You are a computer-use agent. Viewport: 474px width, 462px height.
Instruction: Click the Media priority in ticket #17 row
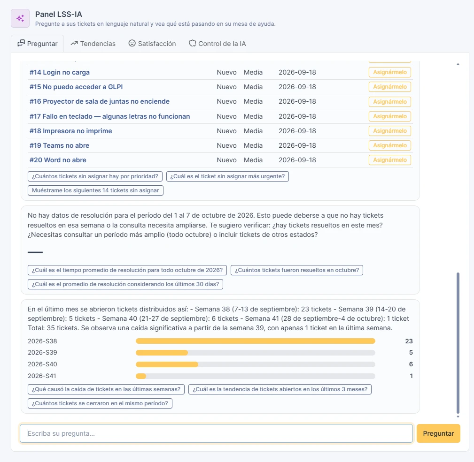click(253, 116)
